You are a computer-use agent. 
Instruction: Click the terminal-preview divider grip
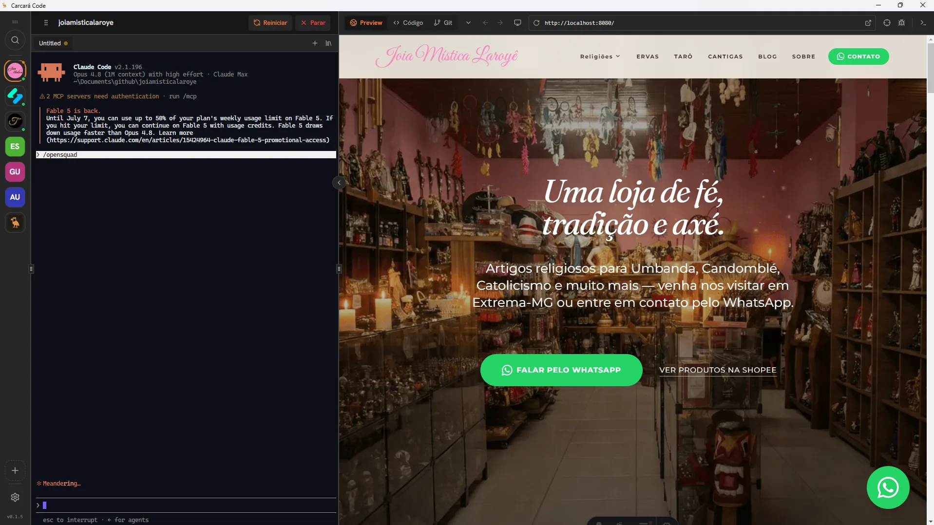click(x=339, y=268)
